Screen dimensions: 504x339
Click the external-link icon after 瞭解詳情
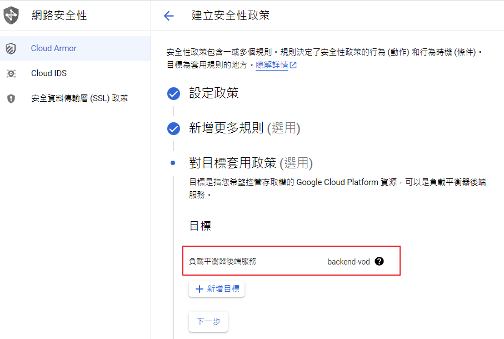click(293, 65)
